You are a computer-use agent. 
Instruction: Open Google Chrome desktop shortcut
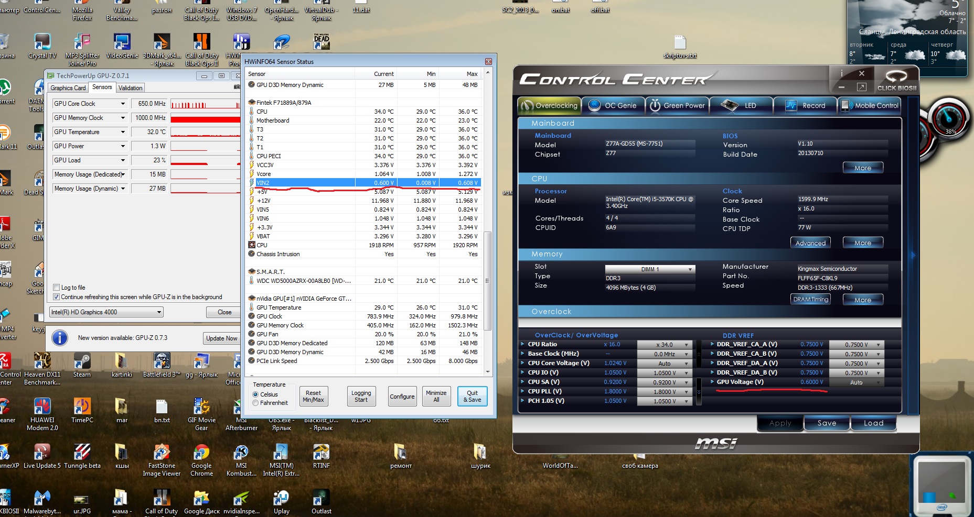click(201, 453)
